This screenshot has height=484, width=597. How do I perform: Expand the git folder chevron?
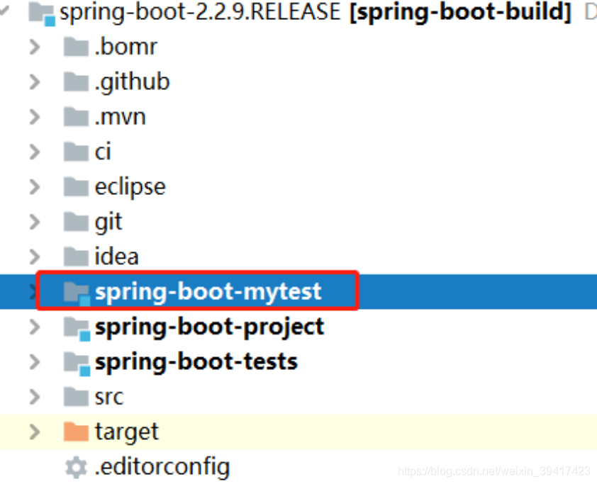[x=35, y=223]
